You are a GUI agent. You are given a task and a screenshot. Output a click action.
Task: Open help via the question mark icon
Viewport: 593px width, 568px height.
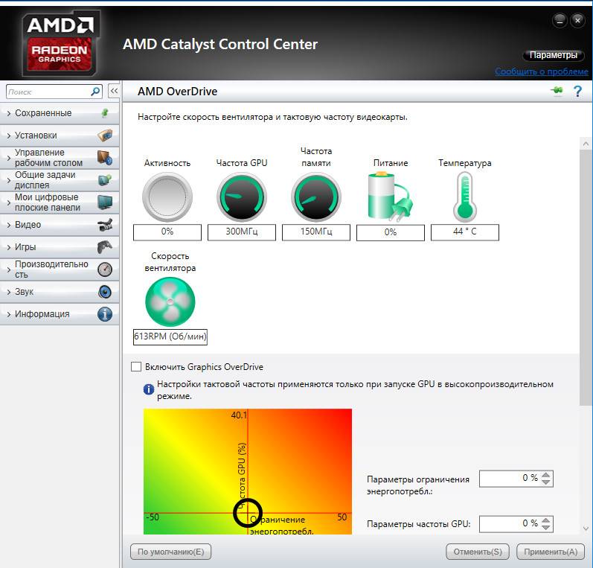pos(577,92)
